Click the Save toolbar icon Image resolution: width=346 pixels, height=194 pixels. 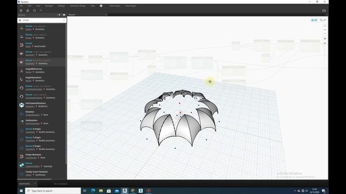34,11
